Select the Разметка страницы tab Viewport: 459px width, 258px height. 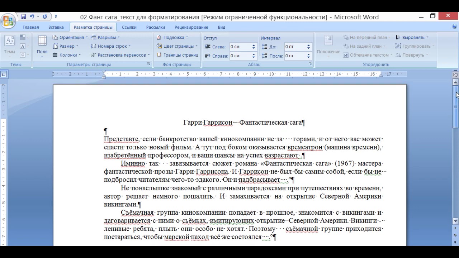[93, 27]
